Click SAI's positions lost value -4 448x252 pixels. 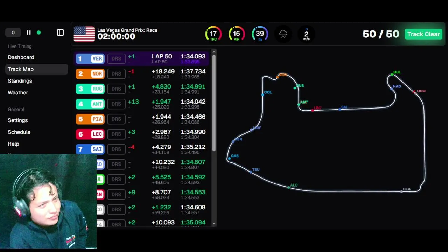[131, 147]
